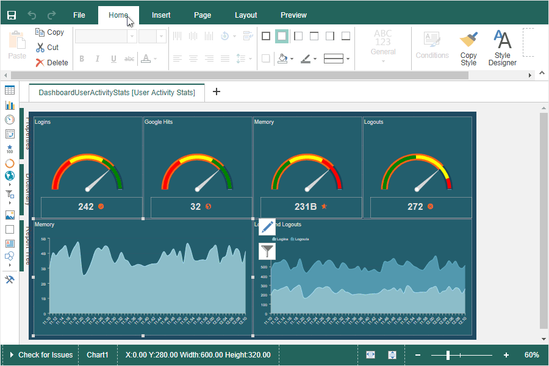Expand the Check for Issues panel

[x=41, y=355]
